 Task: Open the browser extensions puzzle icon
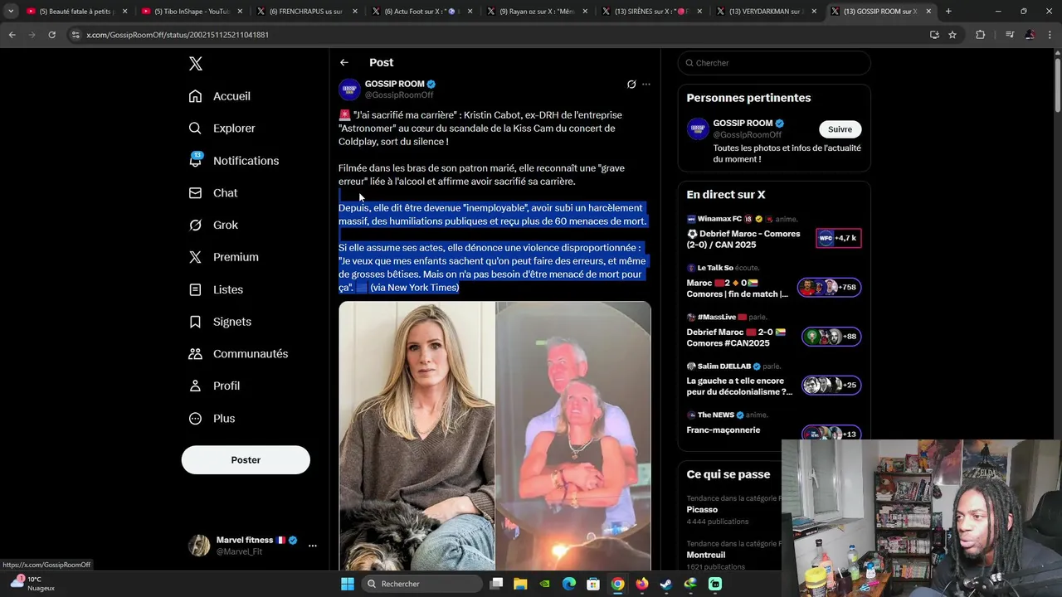pos(981,35)
